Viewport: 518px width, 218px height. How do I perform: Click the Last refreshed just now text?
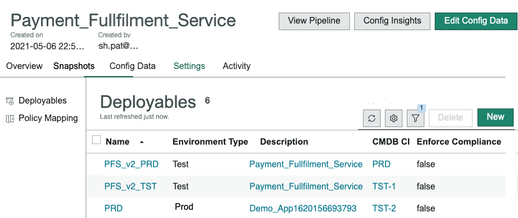(135, 117)
